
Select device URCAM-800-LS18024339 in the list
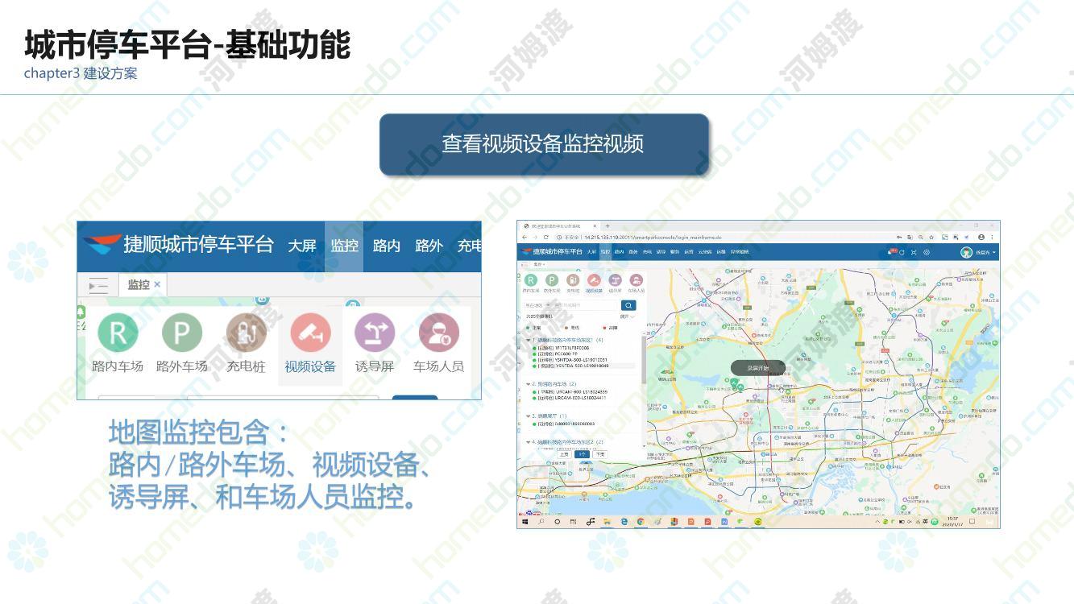(570, 392)
